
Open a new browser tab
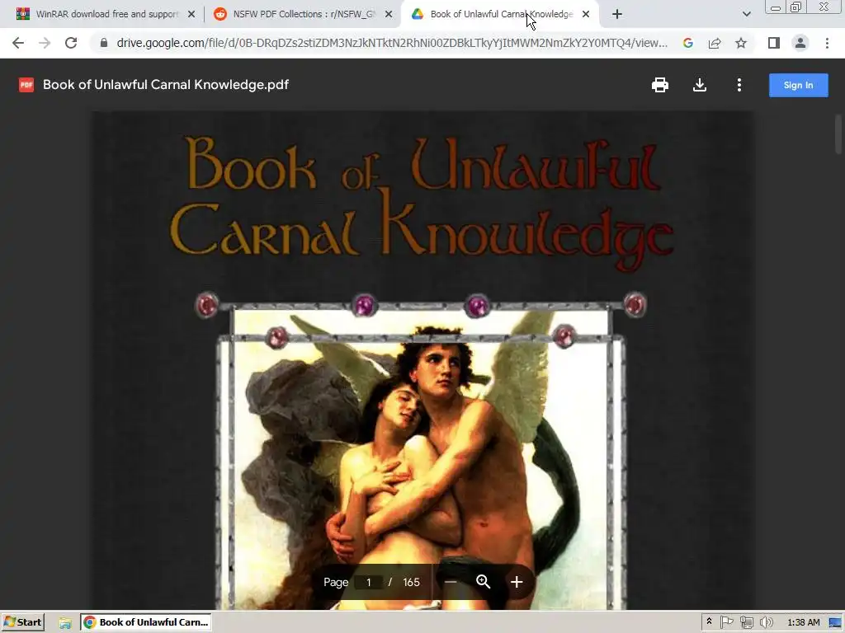617,15
